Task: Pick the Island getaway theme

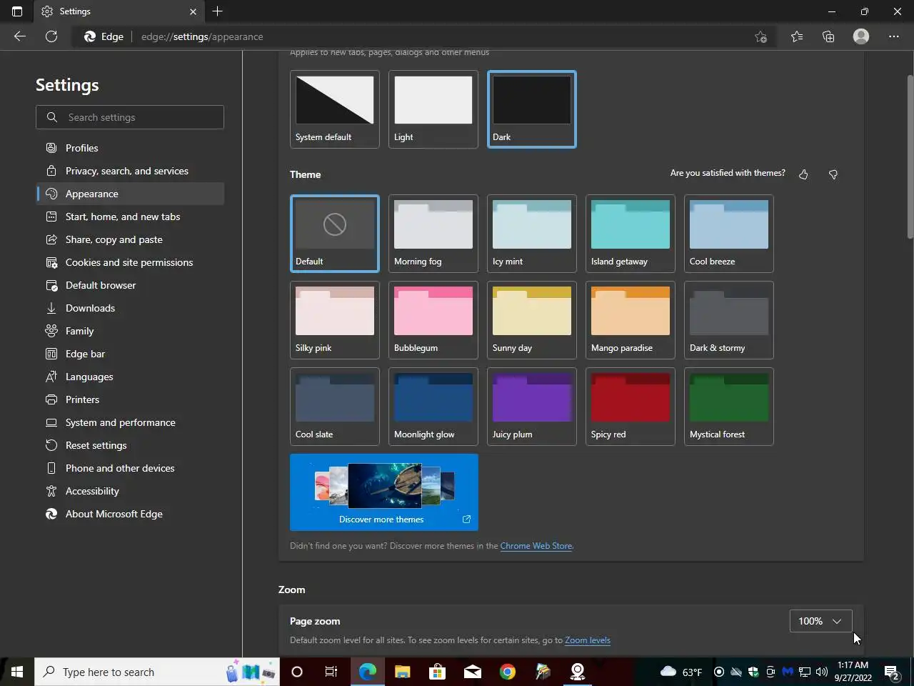Action: [630, 234]
